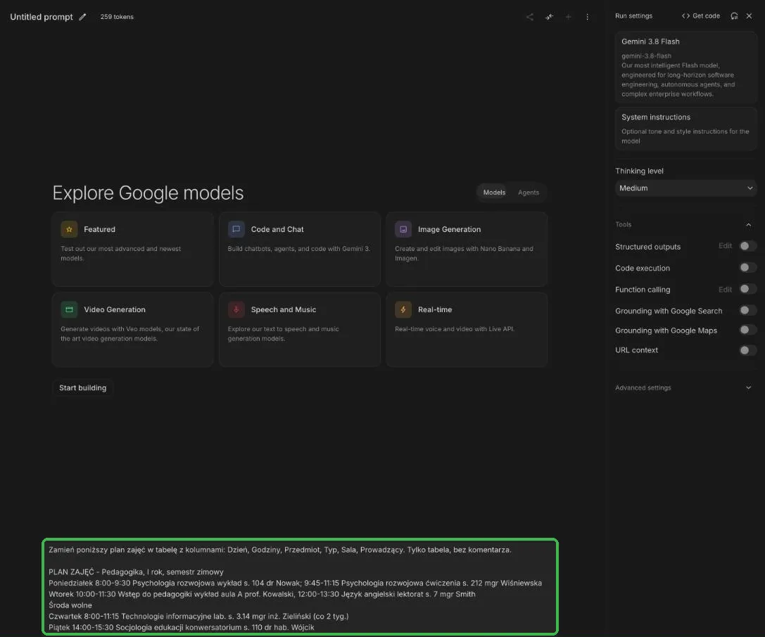Click the Image Generation card icon
Screen dimensions: 765x637
pos(403,229)
